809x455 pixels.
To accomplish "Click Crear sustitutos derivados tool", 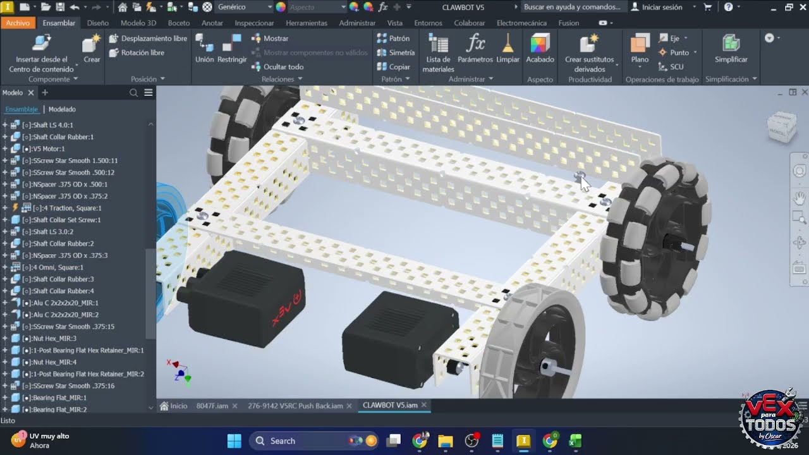I will tap(590, 53).
